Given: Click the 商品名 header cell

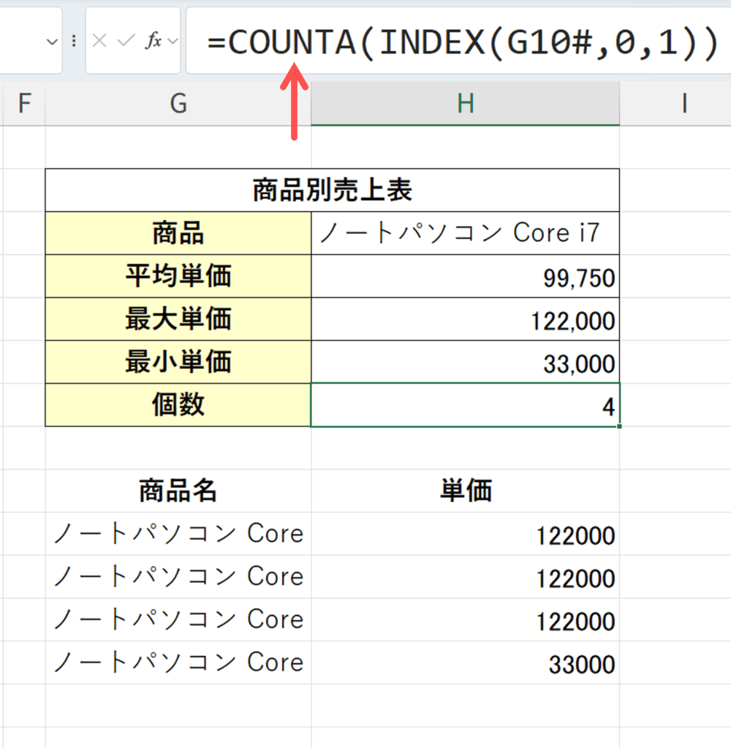Looking at the screenshot, I should pyautogui.click(x=178, y=491).
